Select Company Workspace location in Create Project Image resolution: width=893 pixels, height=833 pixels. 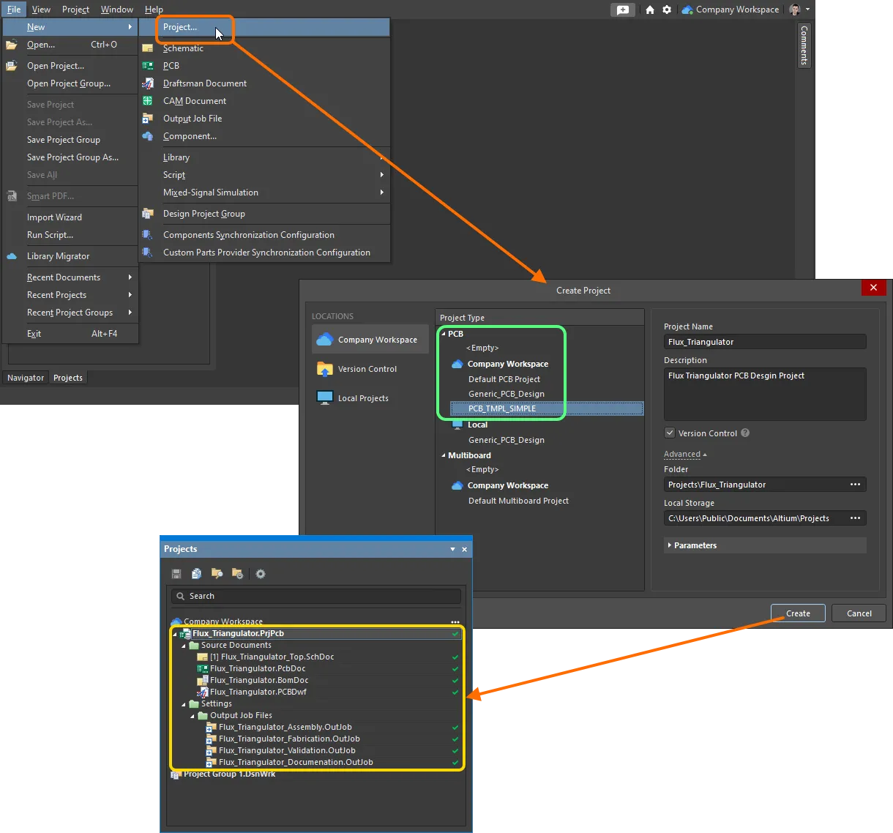point(370,340)
